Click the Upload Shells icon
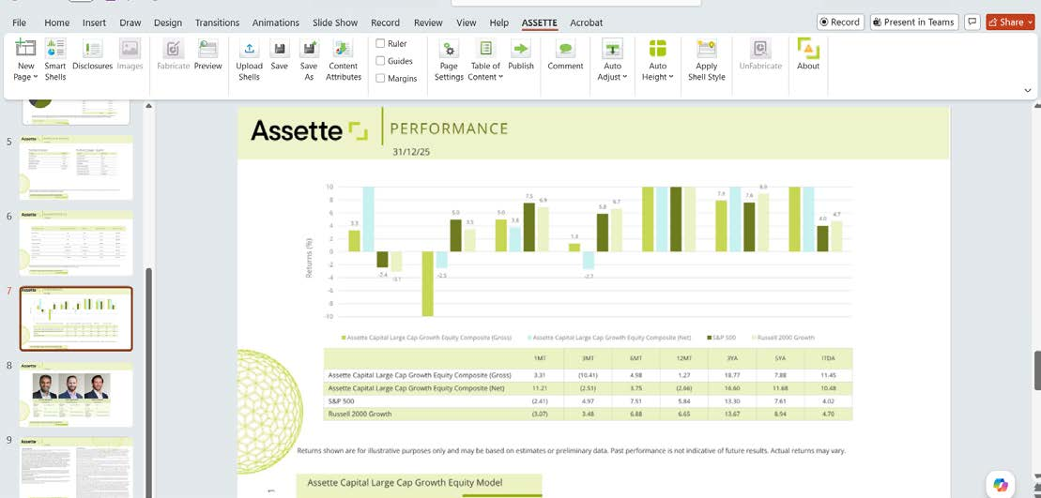1041x498 pixels. tap(249, 49)
